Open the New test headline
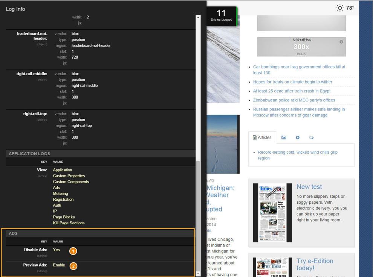The width and height of the screenshot is (373, 277). pos(309,187)
